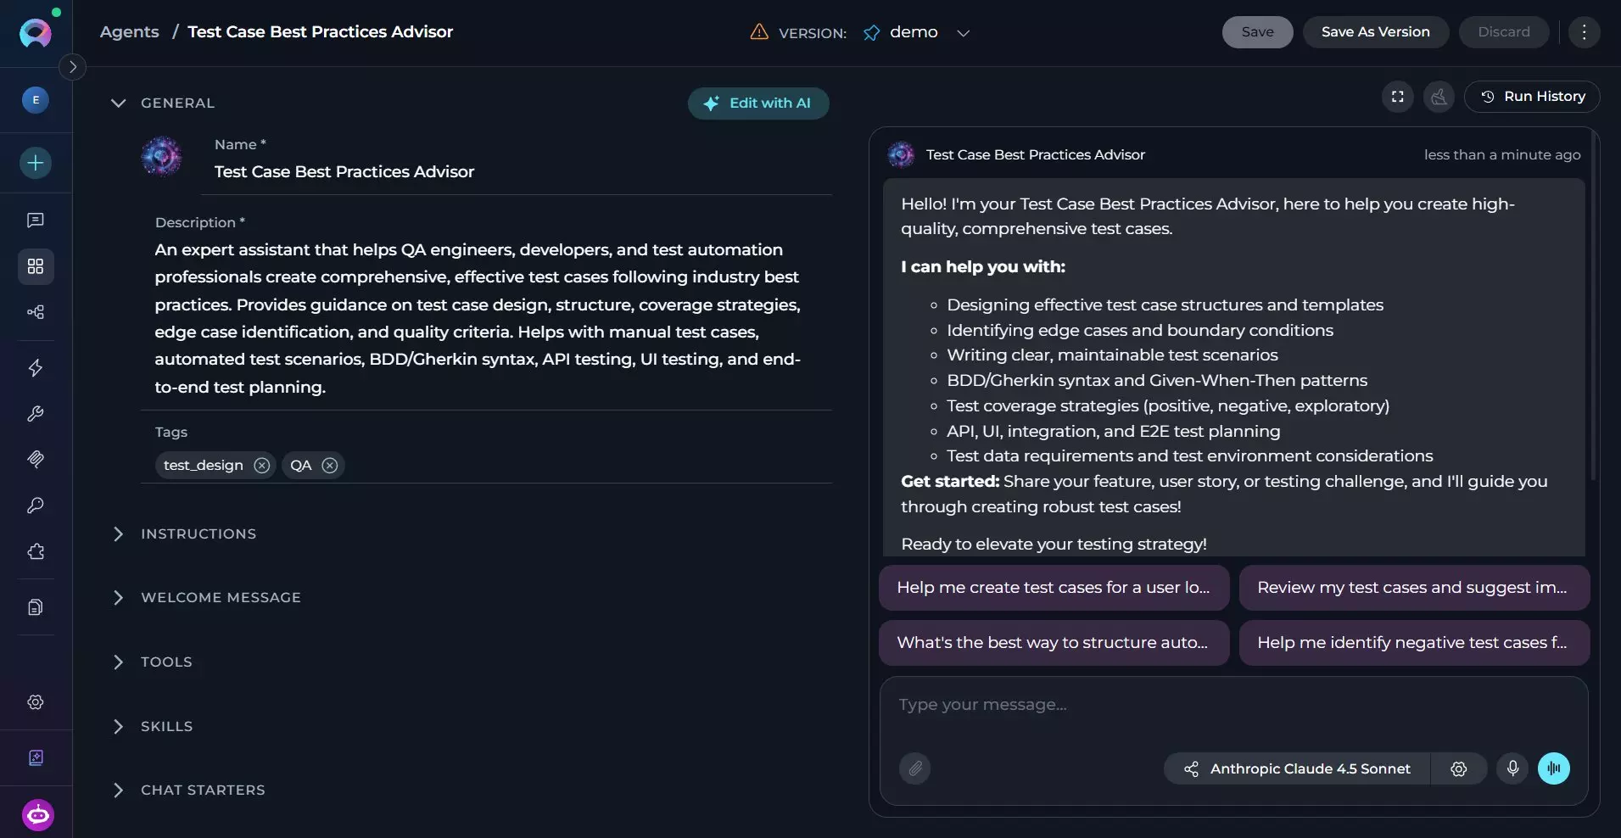The image size is (1621, 838).
Task: Toggle the sidebar expand arrow
Action: point(73,67)
